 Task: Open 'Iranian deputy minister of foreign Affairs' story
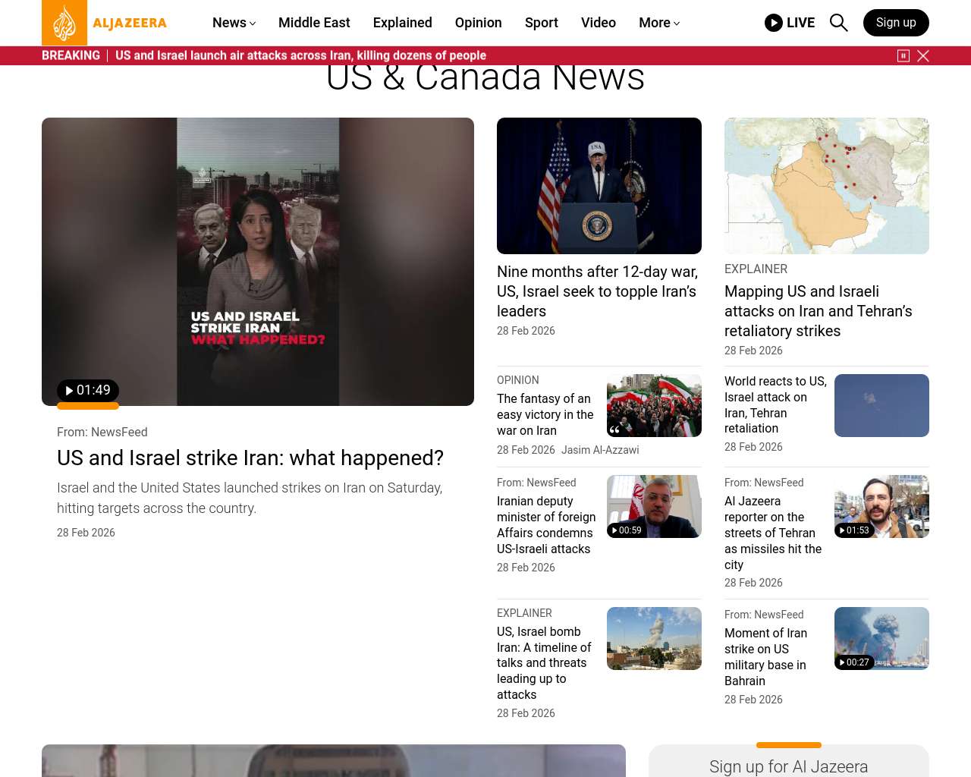pyautogui.click(x=546, y=525)
